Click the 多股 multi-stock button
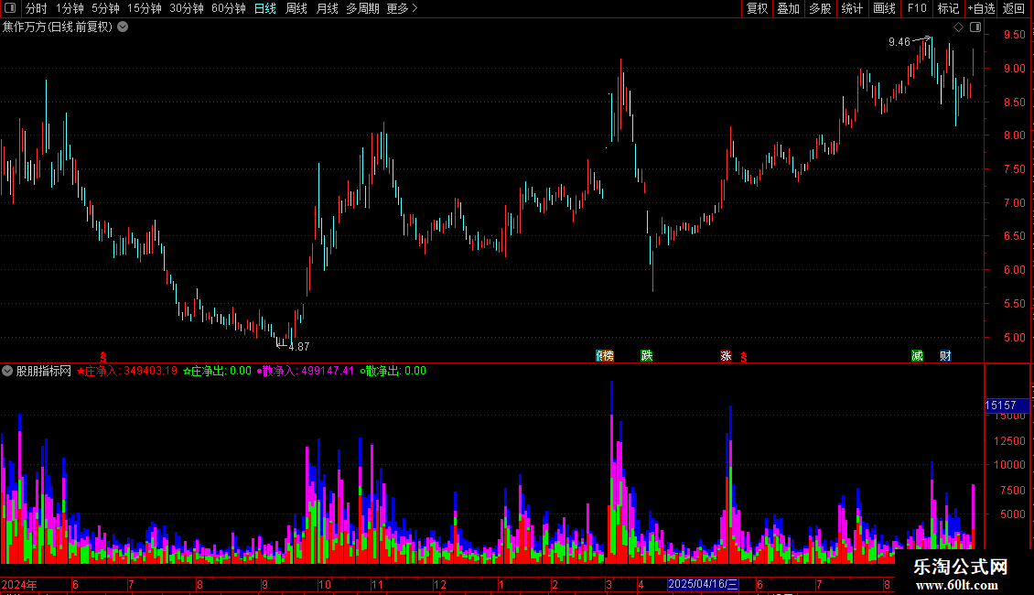Screen dimensions: 1034x595 [x=820, y=8]
